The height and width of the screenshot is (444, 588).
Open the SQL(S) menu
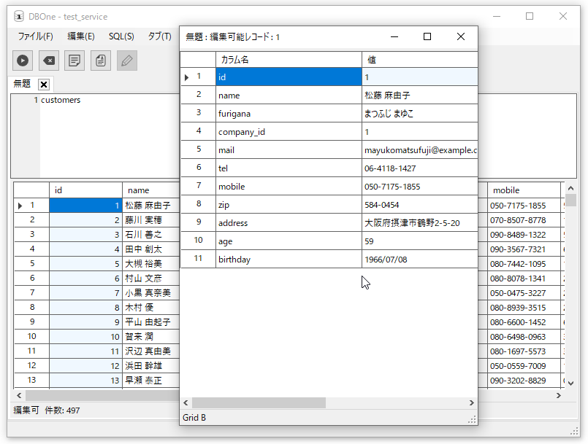pyautogui.click(x=121, y=36)
